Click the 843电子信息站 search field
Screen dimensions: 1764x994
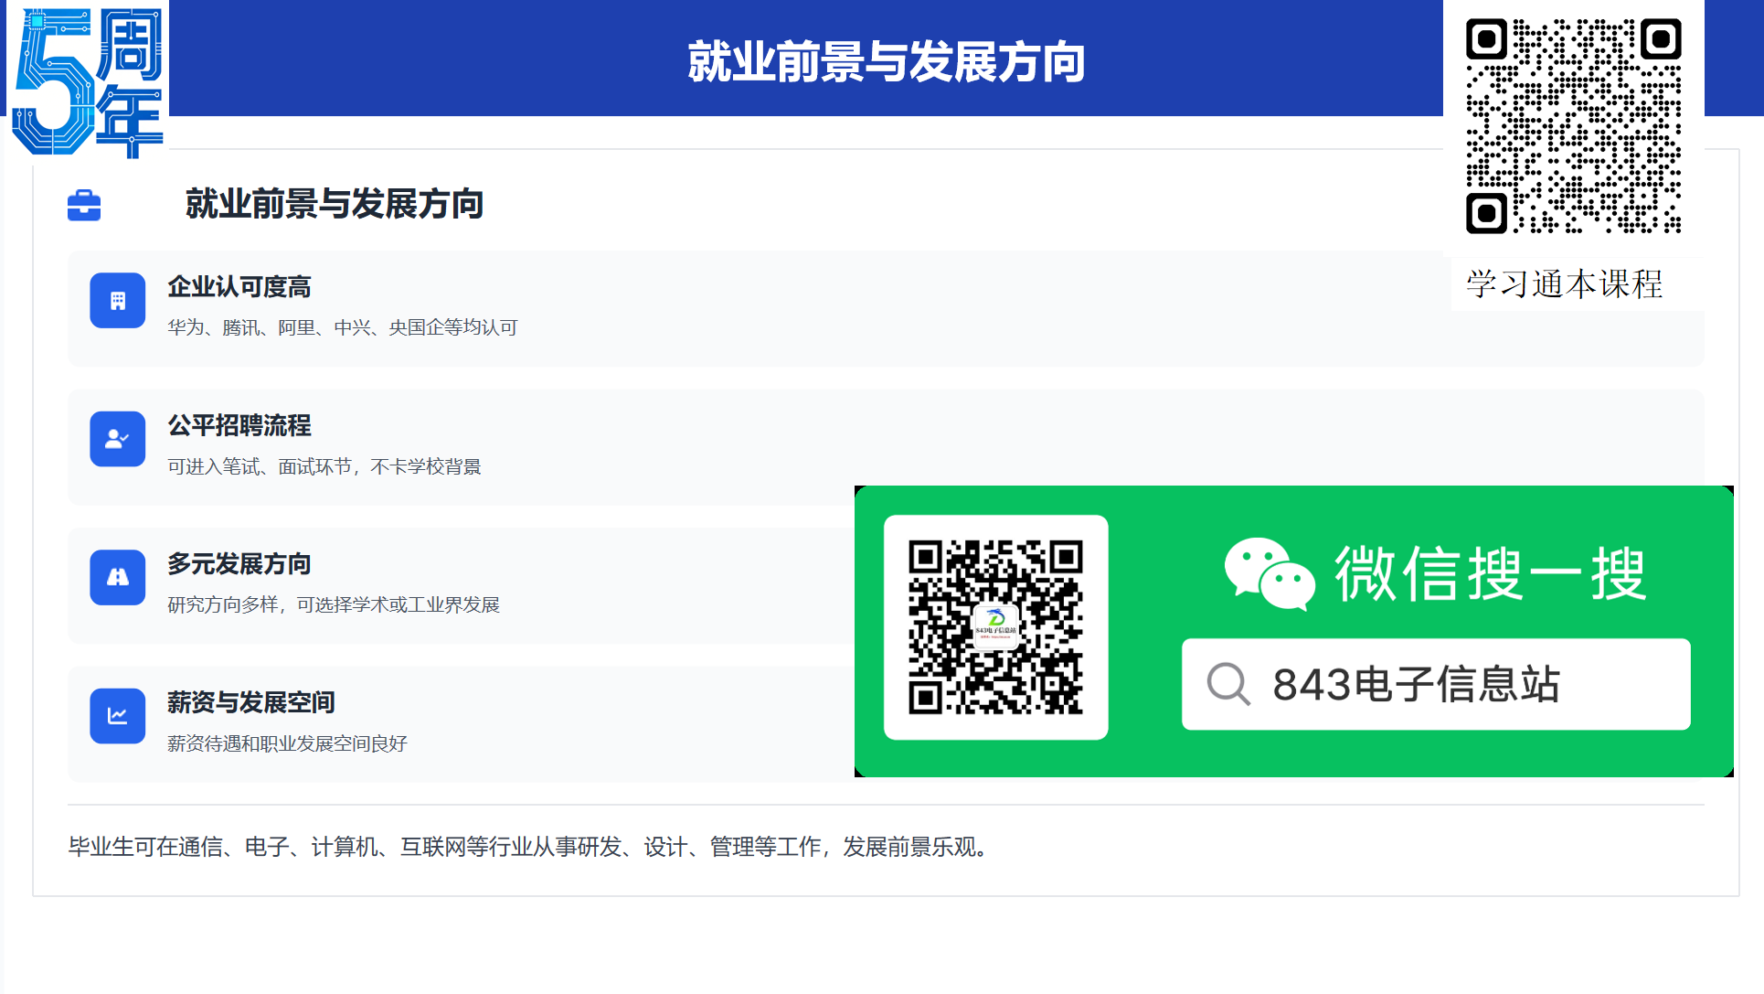click(1435, 684)
